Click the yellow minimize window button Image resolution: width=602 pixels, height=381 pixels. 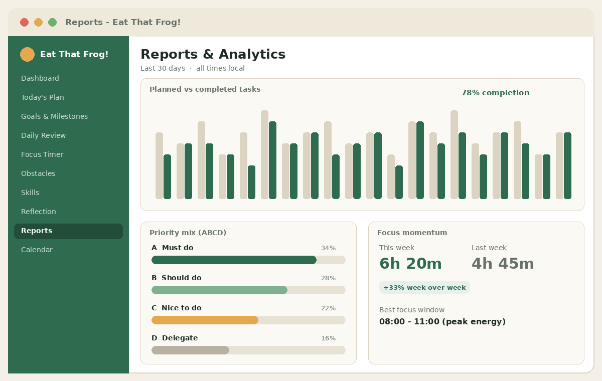click(38, 22)
